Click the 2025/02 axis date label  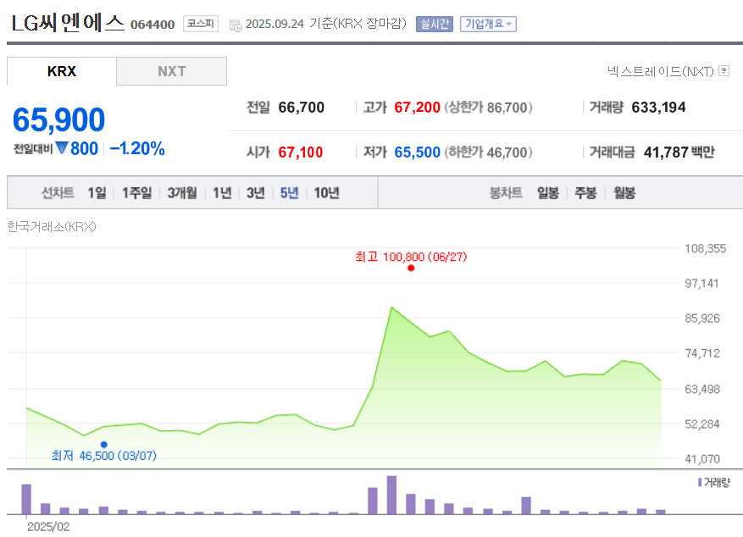pyautogui.click(x=48, y=527)
